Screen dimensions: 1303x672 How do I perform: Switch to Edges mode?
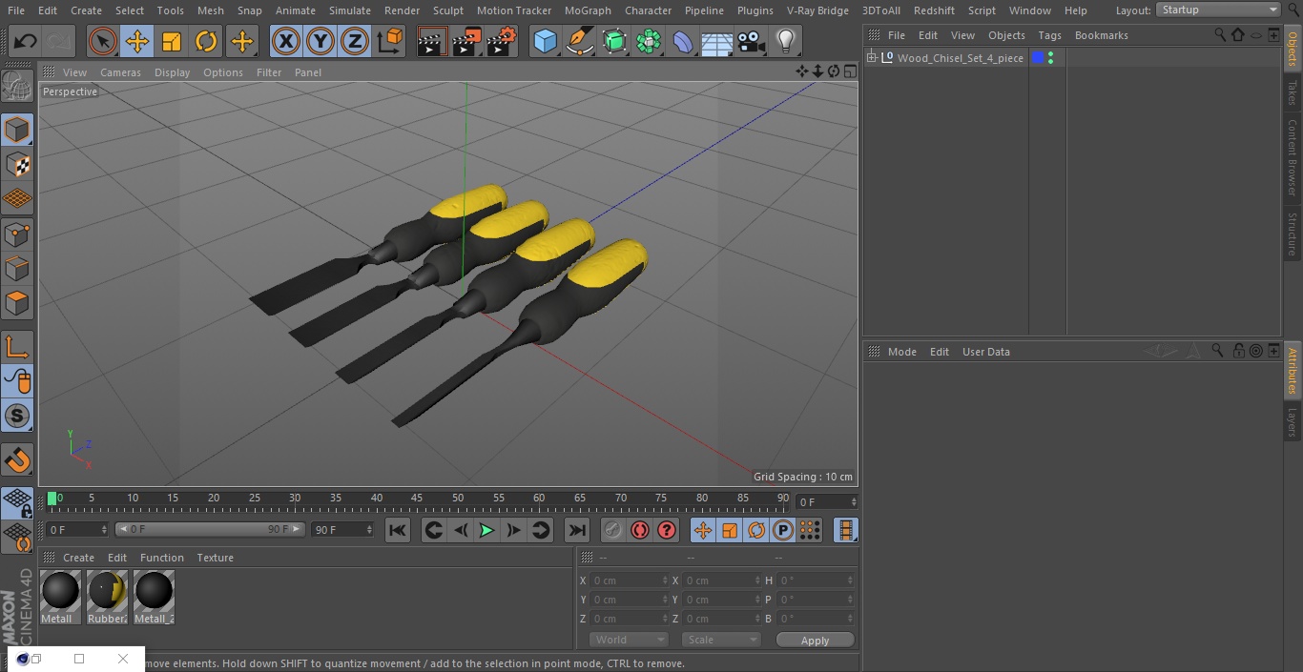coord(17,269)
